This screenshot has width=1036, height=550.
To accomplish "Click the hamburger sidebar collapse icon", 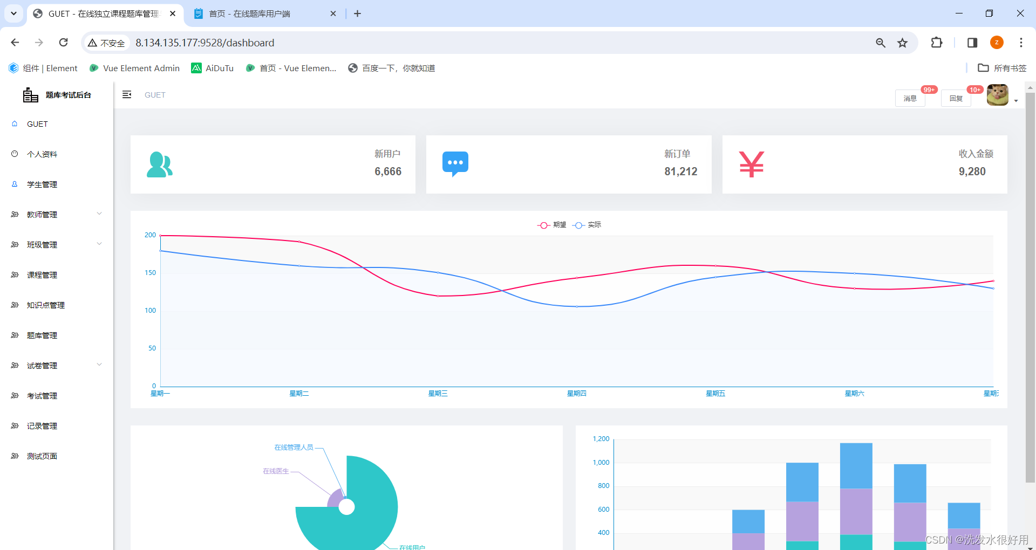I will pos(127,95).
